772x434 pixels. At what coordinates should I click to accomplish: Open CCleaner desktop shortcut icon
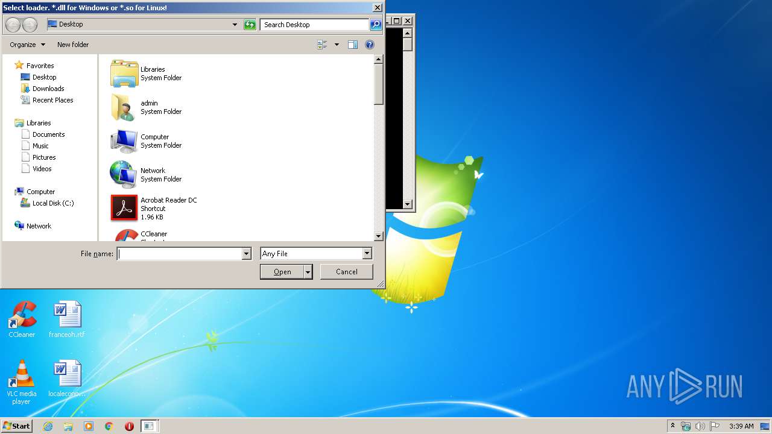(x=22, y=319)
